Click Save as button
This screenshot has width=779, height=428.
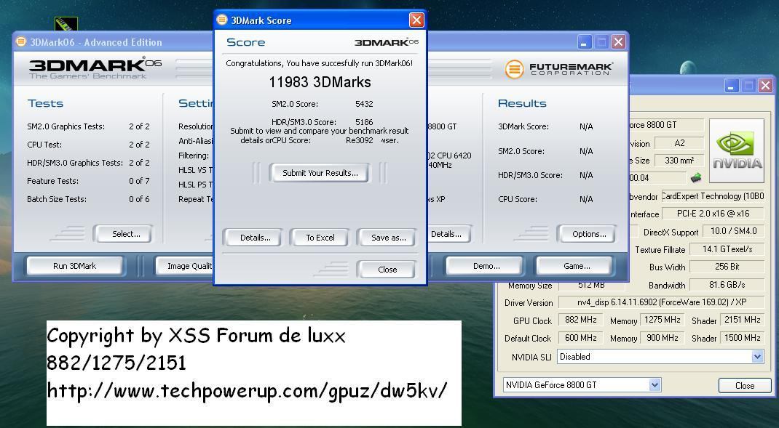(x=389, y=238)
